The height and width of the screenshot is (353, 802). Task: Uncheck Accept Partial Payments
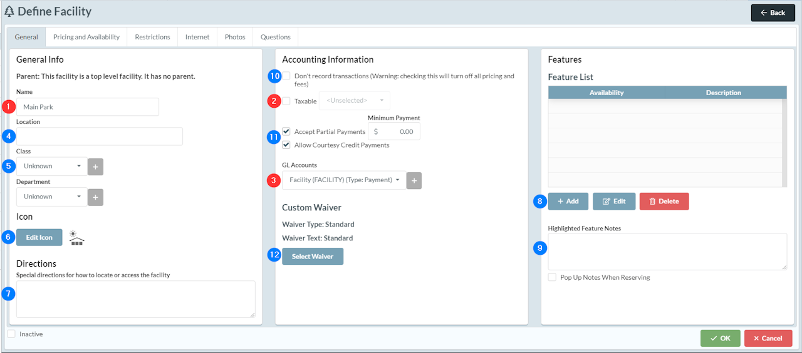pyautogui.click(x=286, y=132)
